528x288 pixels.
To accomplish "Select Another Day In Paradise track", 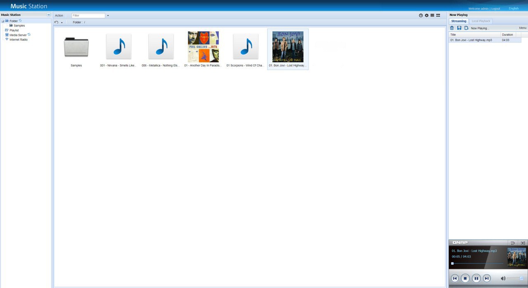I will tap(203, 47).
